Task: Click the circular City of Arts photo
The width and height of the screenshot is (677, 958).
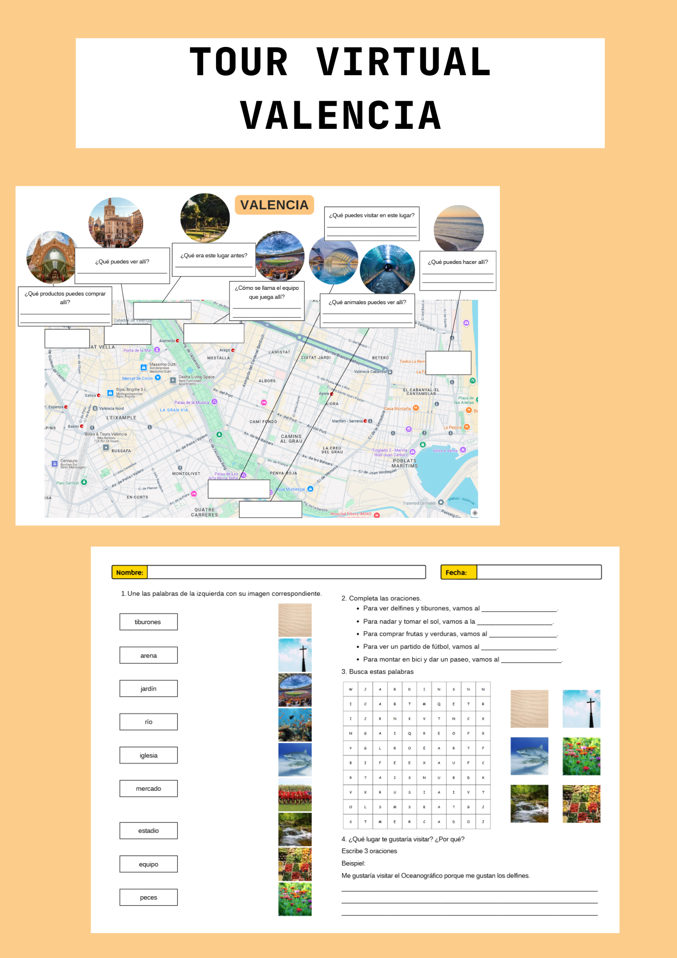Action: coord(334,260)
